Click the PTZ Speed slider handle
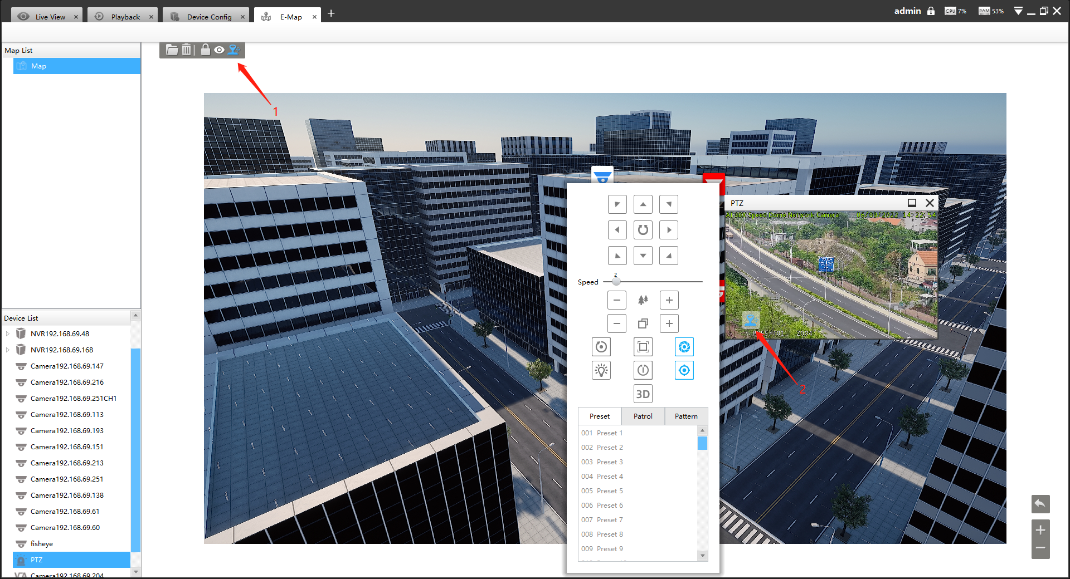The image size is (1070, 579). 616,282
